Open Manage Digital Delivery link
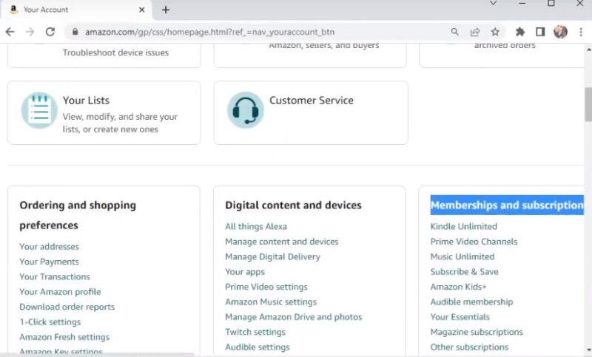 pos(272,256)
